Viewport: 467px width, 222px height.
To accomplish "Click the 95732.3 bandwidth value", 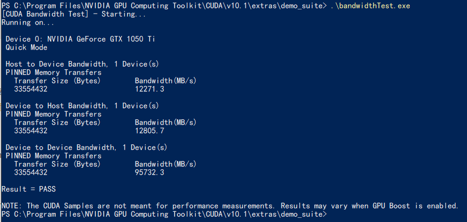I will tap(150, 172).
